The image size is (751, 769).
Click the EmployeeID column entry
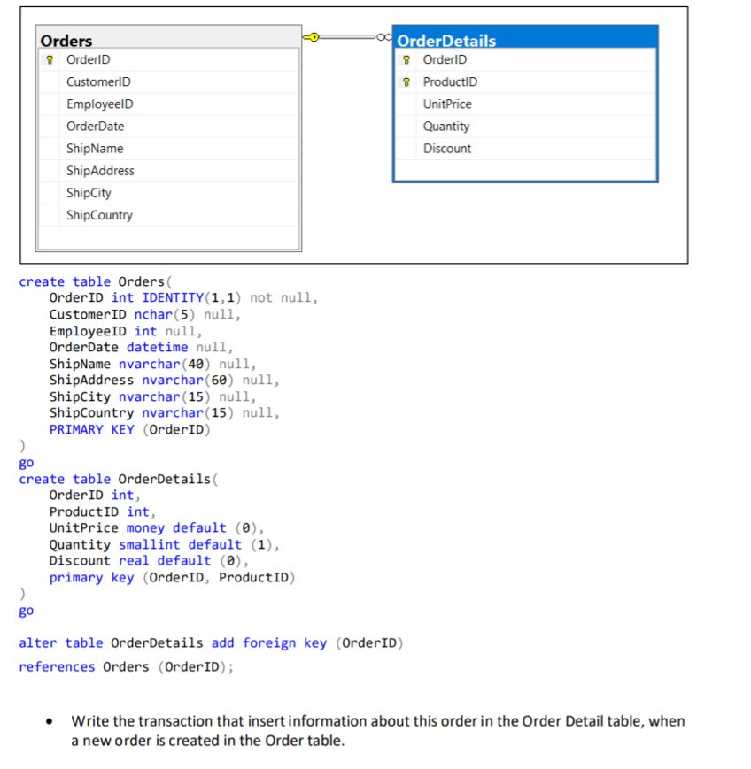pyautogui.click(x=98, y=104)
